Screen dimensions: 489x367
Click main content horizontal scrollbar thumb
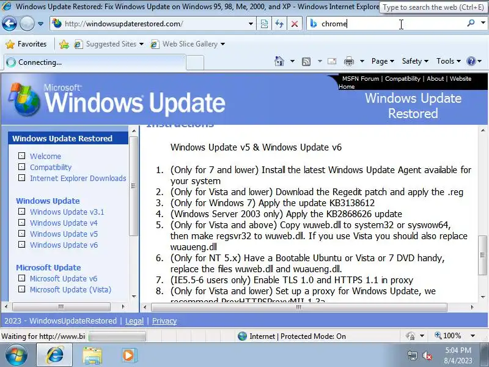click(x=299, y=307)
